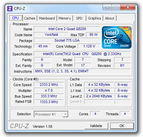Click the Model value '7'
The image size is (143, 137).
click(83, 60)
